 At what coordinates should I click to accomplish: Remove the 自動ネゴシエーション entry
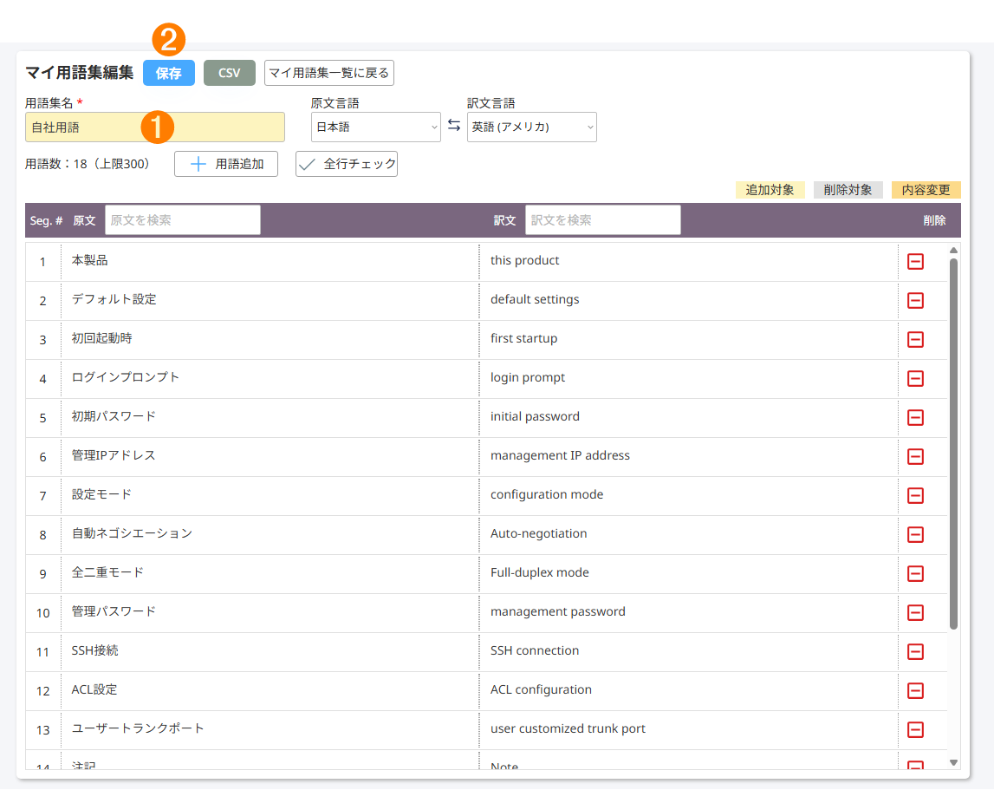915,534
